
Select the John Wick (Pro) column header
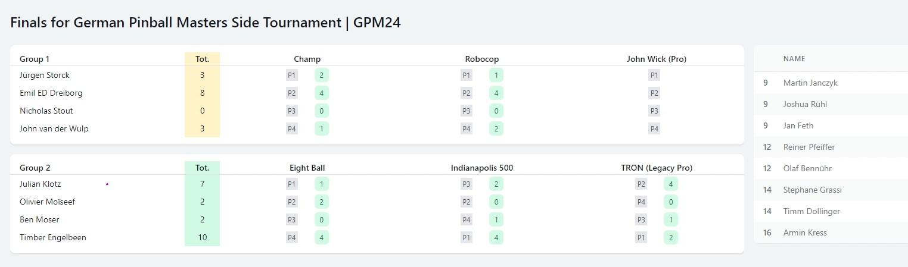(x=657, y=59)
